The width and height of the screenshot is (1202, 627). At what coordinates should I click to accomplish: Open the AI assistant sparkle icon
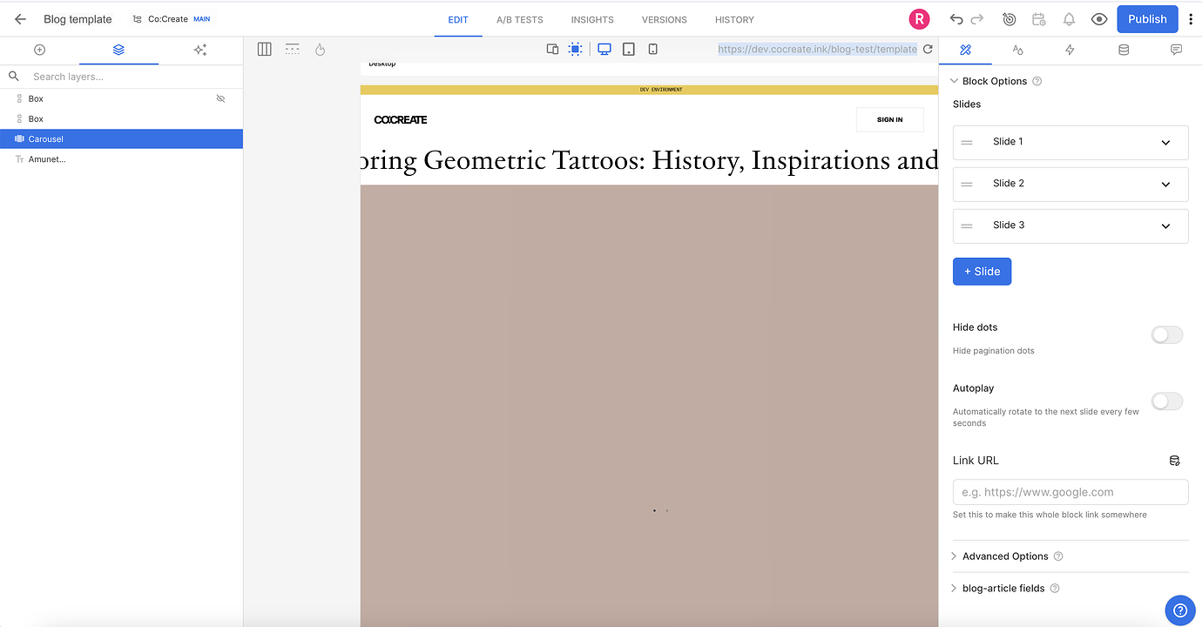click(x=199, y=50)
